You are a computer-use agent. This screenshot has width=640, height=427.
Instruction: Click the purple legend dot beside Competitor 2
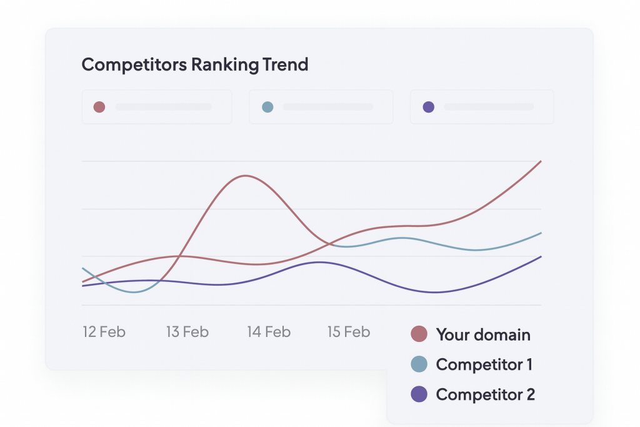pyautogui.click(x=419, y=394)
